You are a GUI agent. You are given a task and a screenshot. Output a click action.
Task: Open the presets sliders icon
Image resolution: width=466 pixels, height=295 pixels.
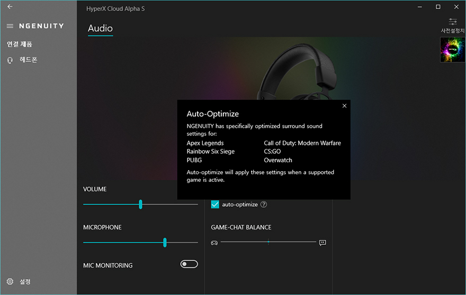coord(453,22)
